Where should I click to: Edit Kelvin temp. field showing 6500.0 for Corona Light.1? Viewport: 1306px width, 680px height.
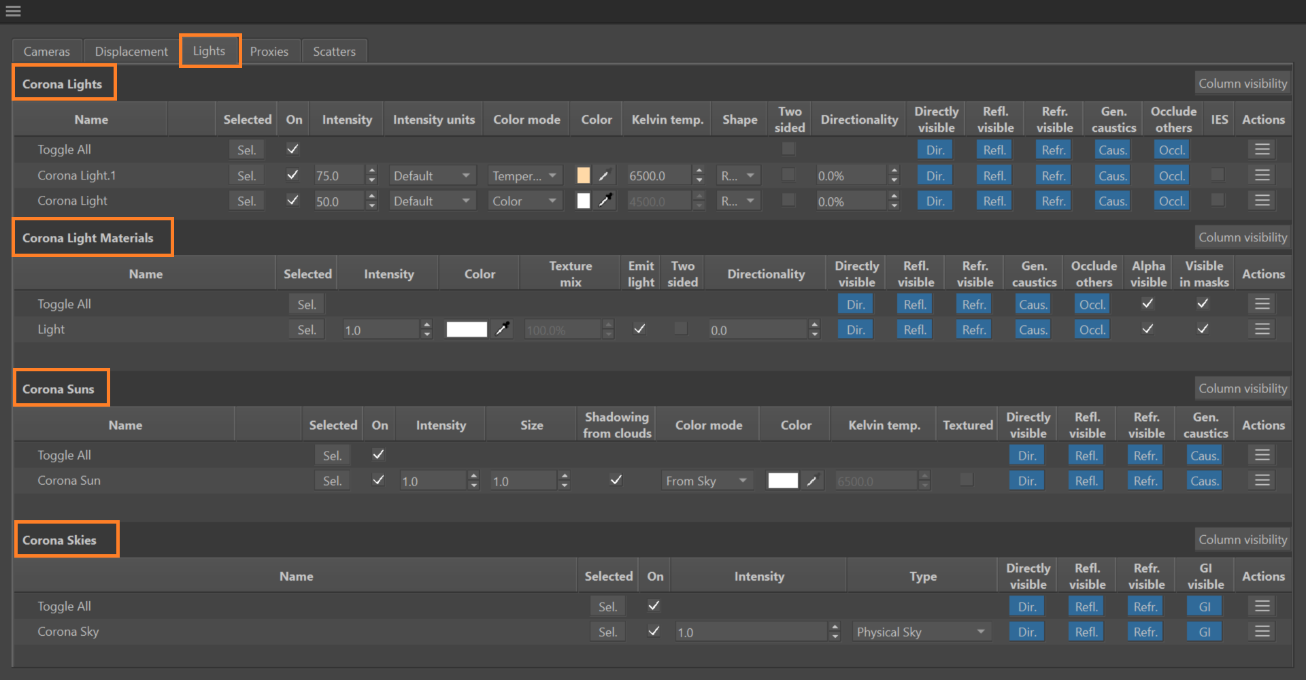tap(659, 175)
